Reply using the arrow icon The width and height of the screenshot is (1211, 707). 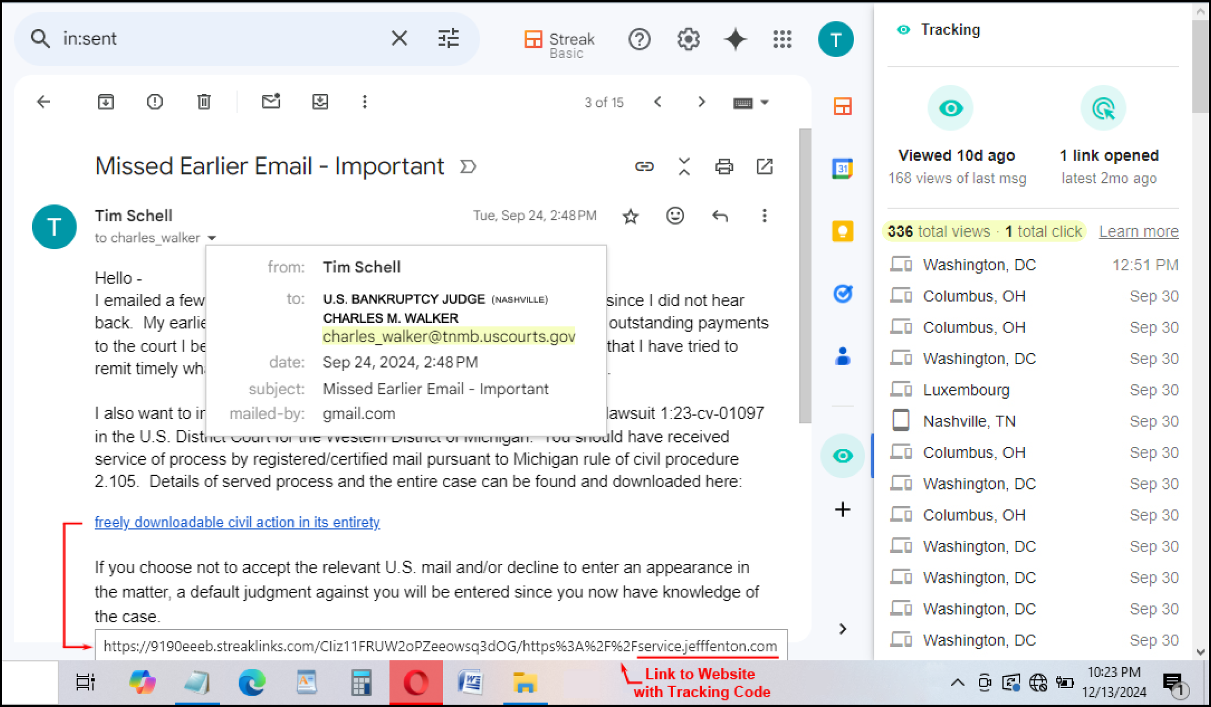click(x=719, y=216)
